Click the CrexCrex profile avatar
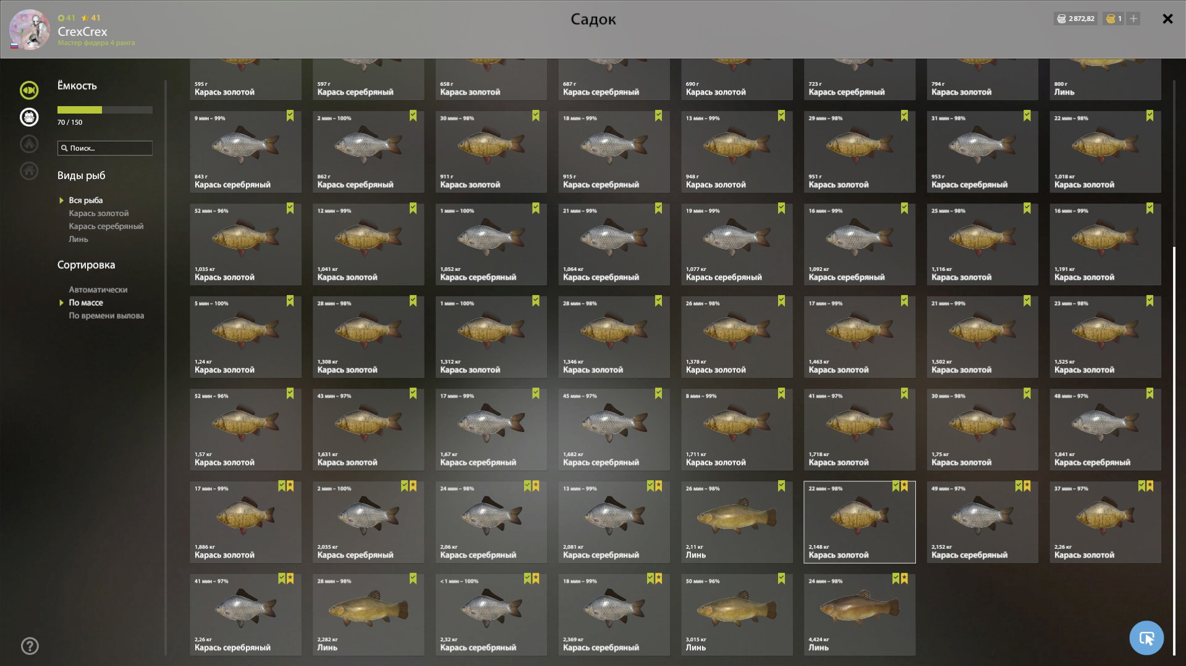Image resolution: width=1186 pixels, height=666 pixels. [x=29, y=29]
